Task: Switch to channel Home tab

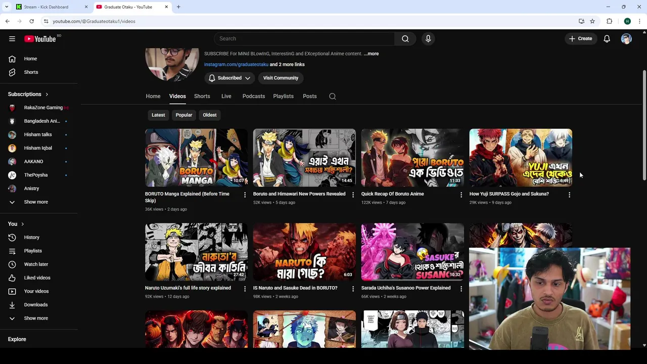Action: click(x=153, y=97)
